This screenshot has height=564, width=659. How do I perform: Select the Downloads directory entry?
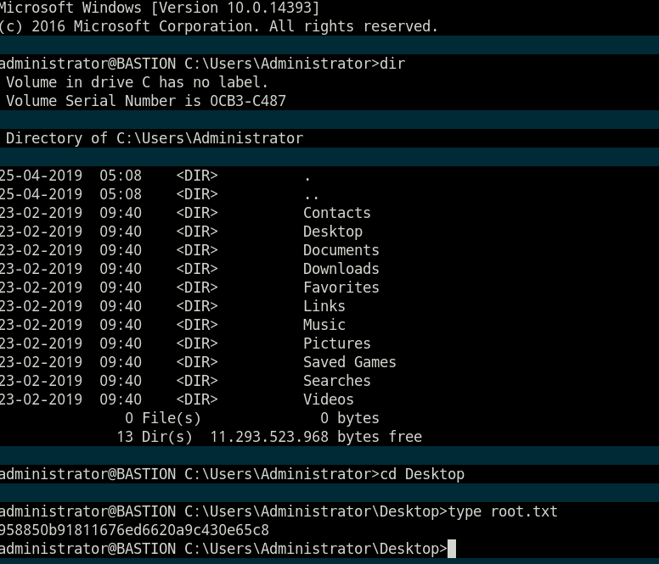point(341,269)
